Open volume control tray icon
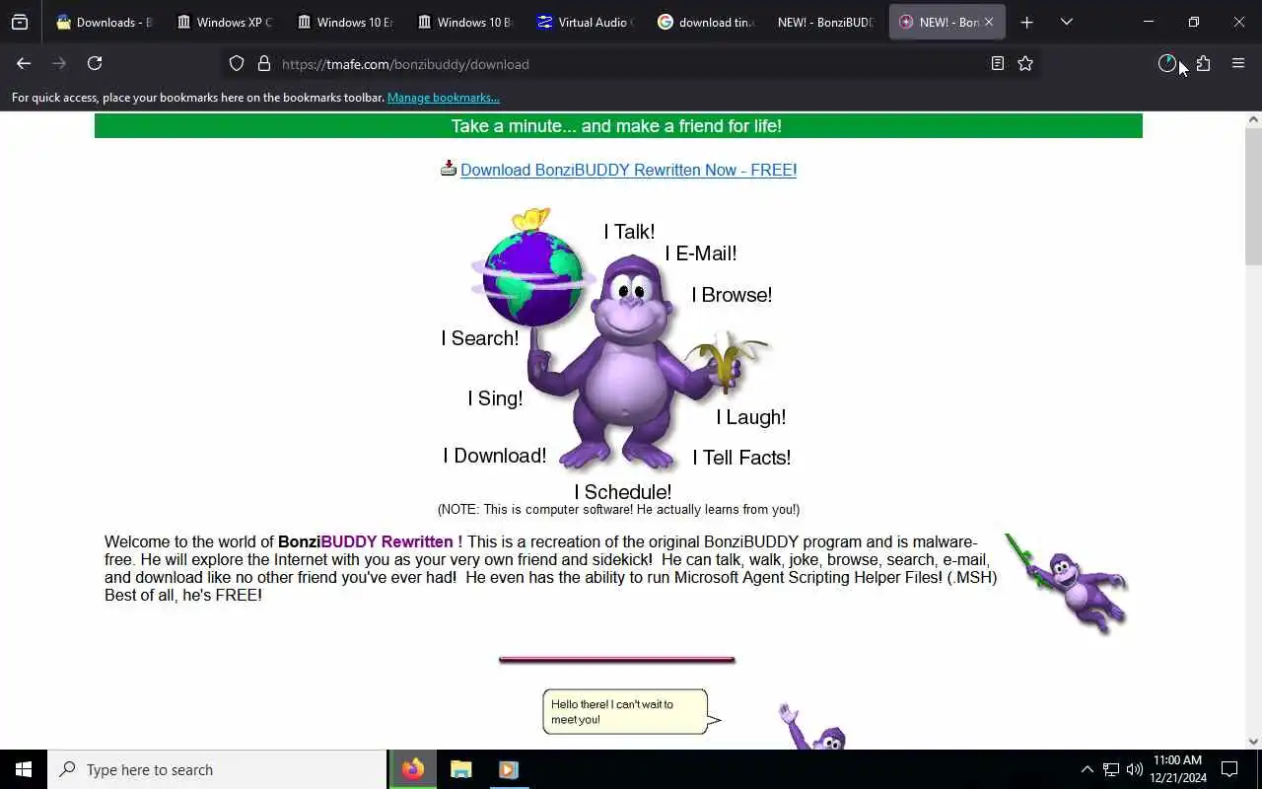The width and height of the screenshot is (1262, 789). click(1135, 769)
